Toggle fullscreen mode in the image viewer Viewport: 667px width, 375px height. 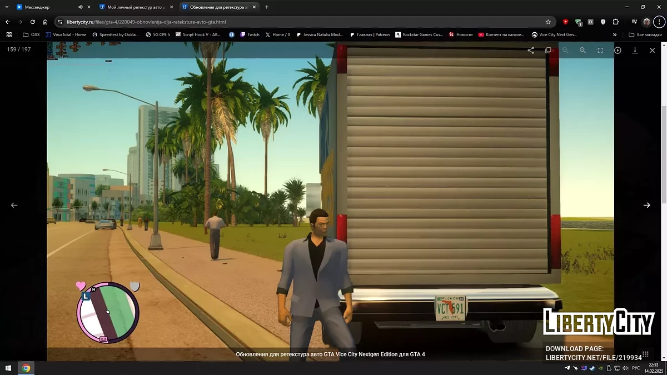point(600,50)
